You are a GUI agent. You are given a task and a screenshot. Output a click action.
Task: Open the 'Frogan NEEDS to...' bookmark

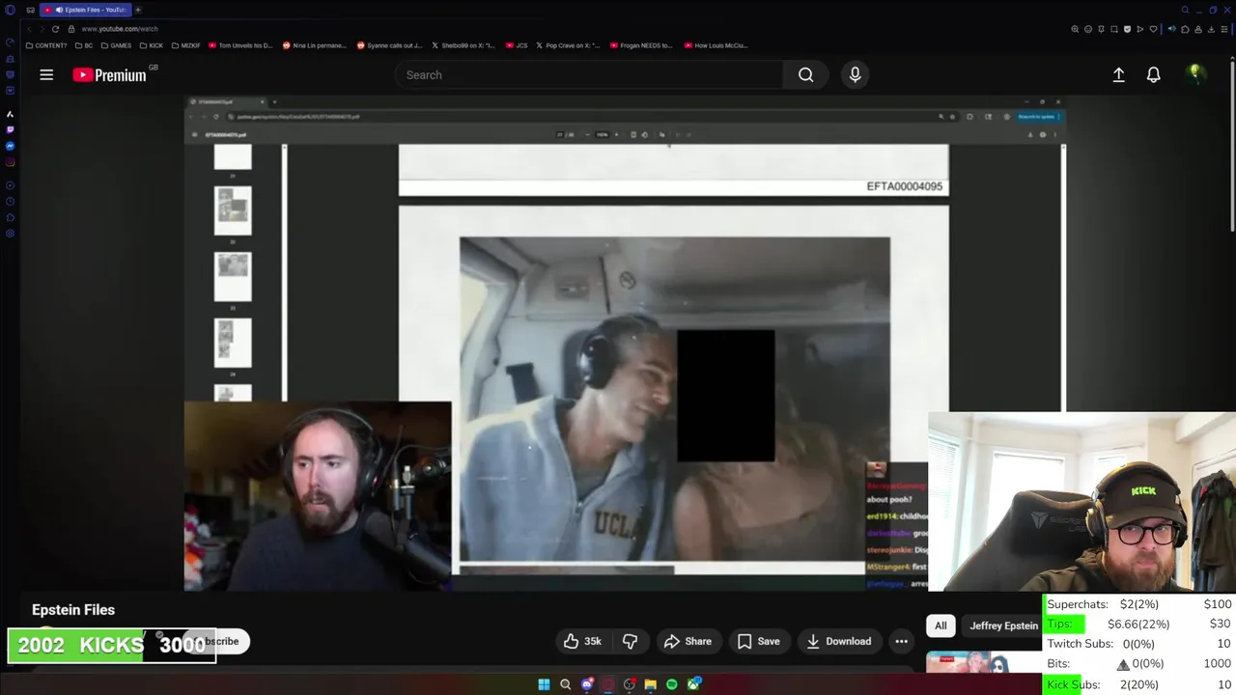click(641, 45)
